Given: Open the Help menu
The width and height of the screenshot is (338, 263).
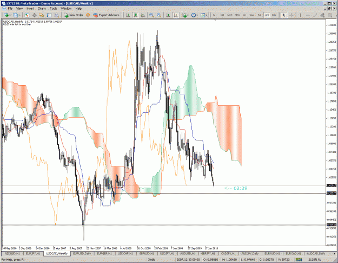Looking at the screenshot, I should coord(78,9).
